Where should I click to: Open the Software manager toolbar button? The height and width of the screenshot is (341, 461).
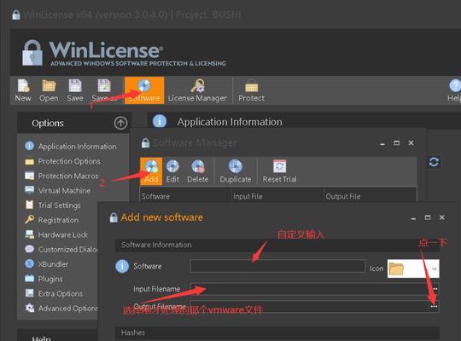tap(144, 90)
